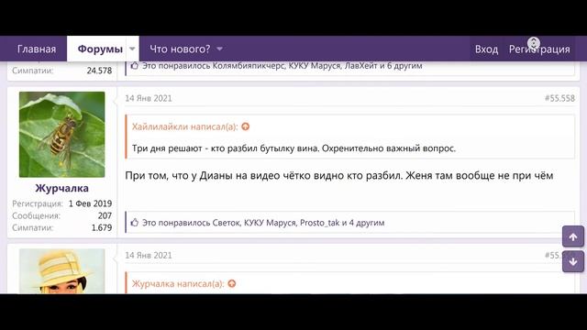The height and width of the screenshot is (330, 587).
Task: Open КУКУ Маруся in Светок likes row
Action: (270, 223)
